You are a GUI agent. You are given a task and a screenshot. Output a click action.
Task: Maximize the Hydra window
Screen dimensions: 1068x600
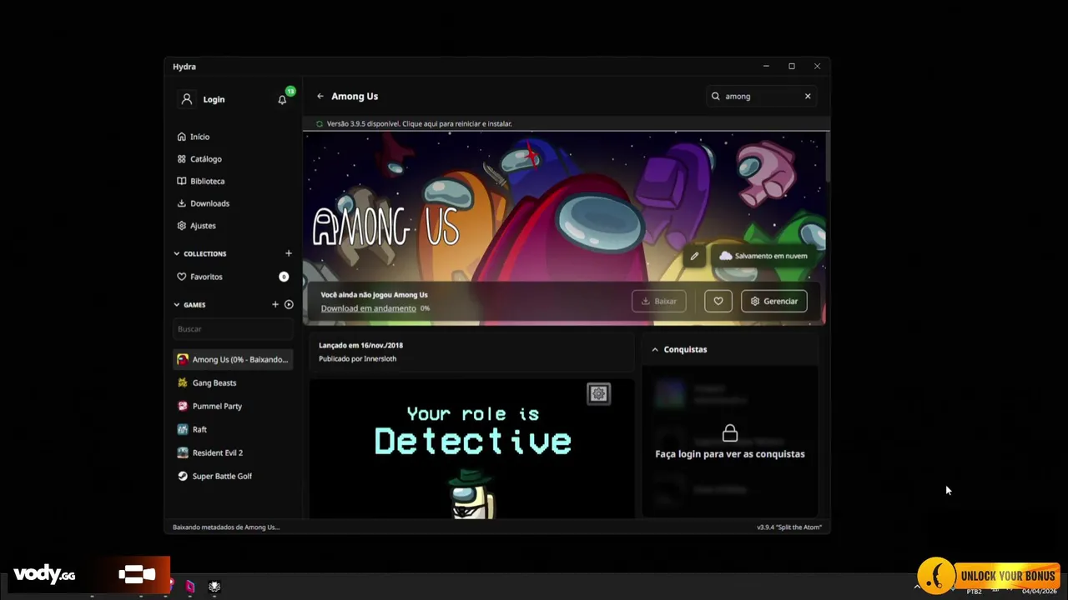point(792,67)
